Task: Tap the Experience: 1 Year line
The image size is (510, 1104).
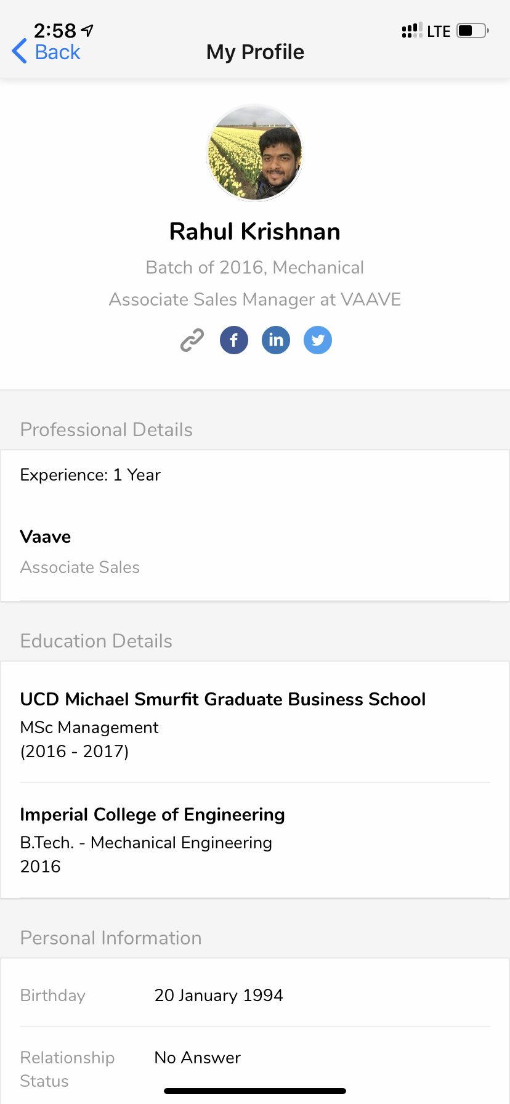Action: tap(91, 475)
